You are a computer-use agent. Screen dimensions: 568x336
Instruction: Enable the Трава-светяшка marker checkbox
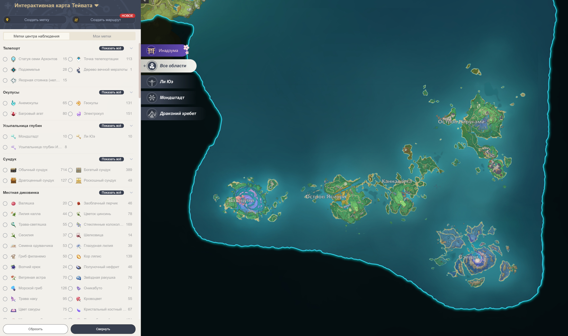click(5, 225)
